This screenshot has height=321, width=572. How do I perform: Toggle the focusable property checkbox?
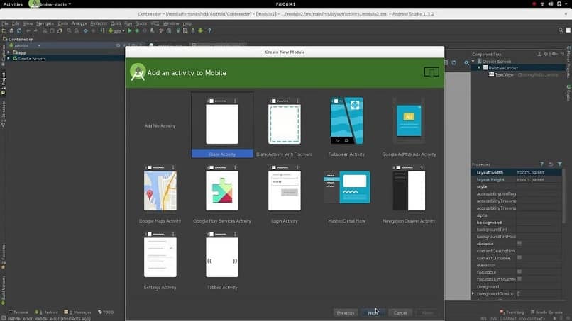pyautogui.click(x=519, y=272)
